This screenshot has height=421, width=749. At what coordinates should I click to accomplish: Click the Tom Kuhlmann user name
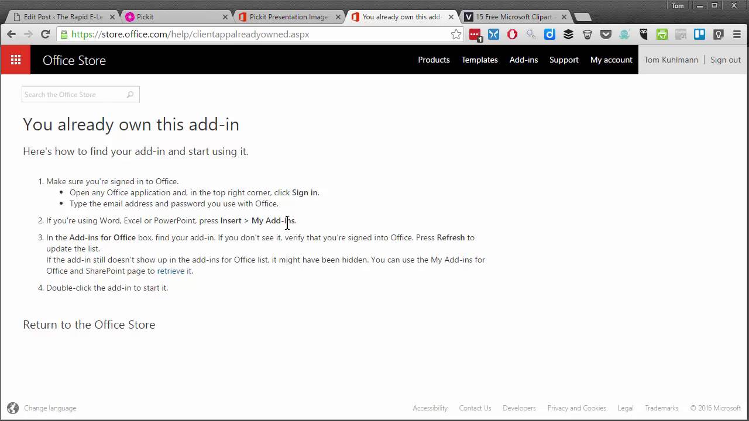click(671, 60)
